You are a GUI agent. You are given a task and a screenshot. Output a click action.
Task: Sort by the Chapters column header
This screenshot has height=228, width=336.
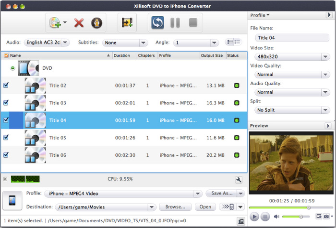click(147, 55)
